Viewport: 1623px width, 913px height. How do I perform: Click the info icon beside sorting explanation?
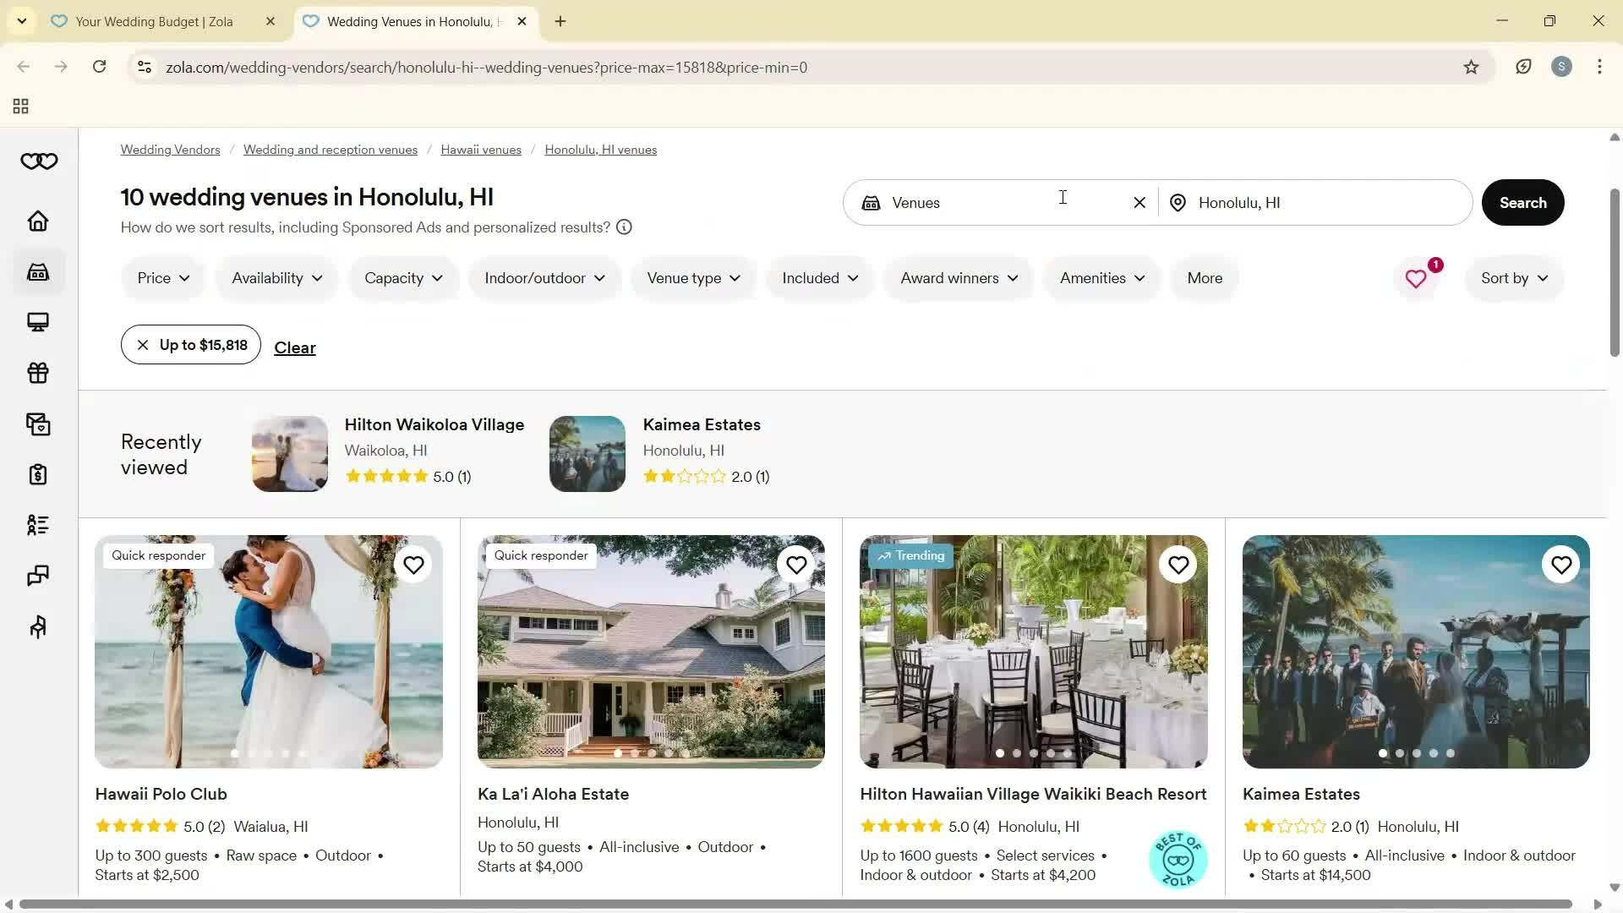coord(624,227)
